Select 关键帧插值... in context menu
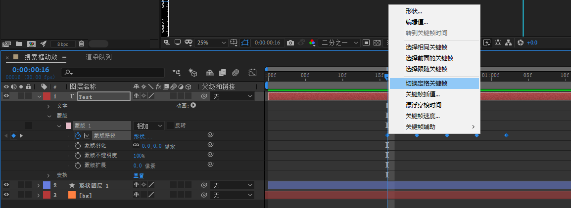This screenshot has width=571, height=208. pos(423,94)
